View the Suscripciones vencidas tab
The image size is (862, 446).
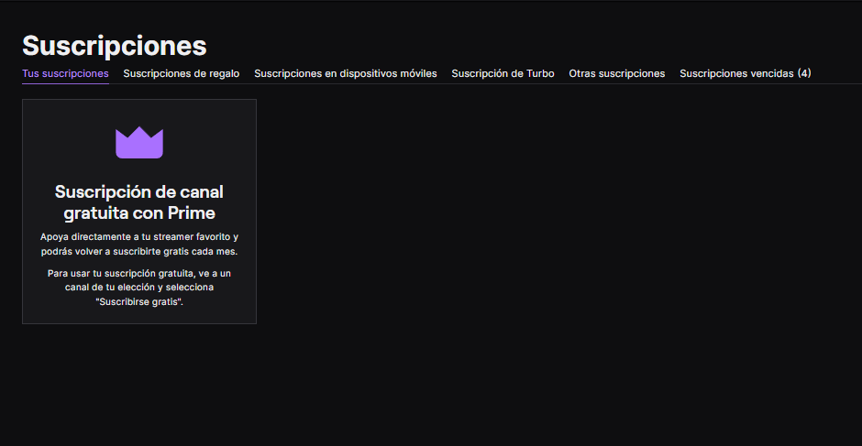(745, 73)
